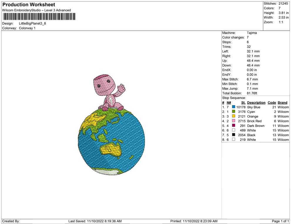This screenshot has height=224, width=291.
Task: Click the Colorway 1 value
Action: point(27,28)
